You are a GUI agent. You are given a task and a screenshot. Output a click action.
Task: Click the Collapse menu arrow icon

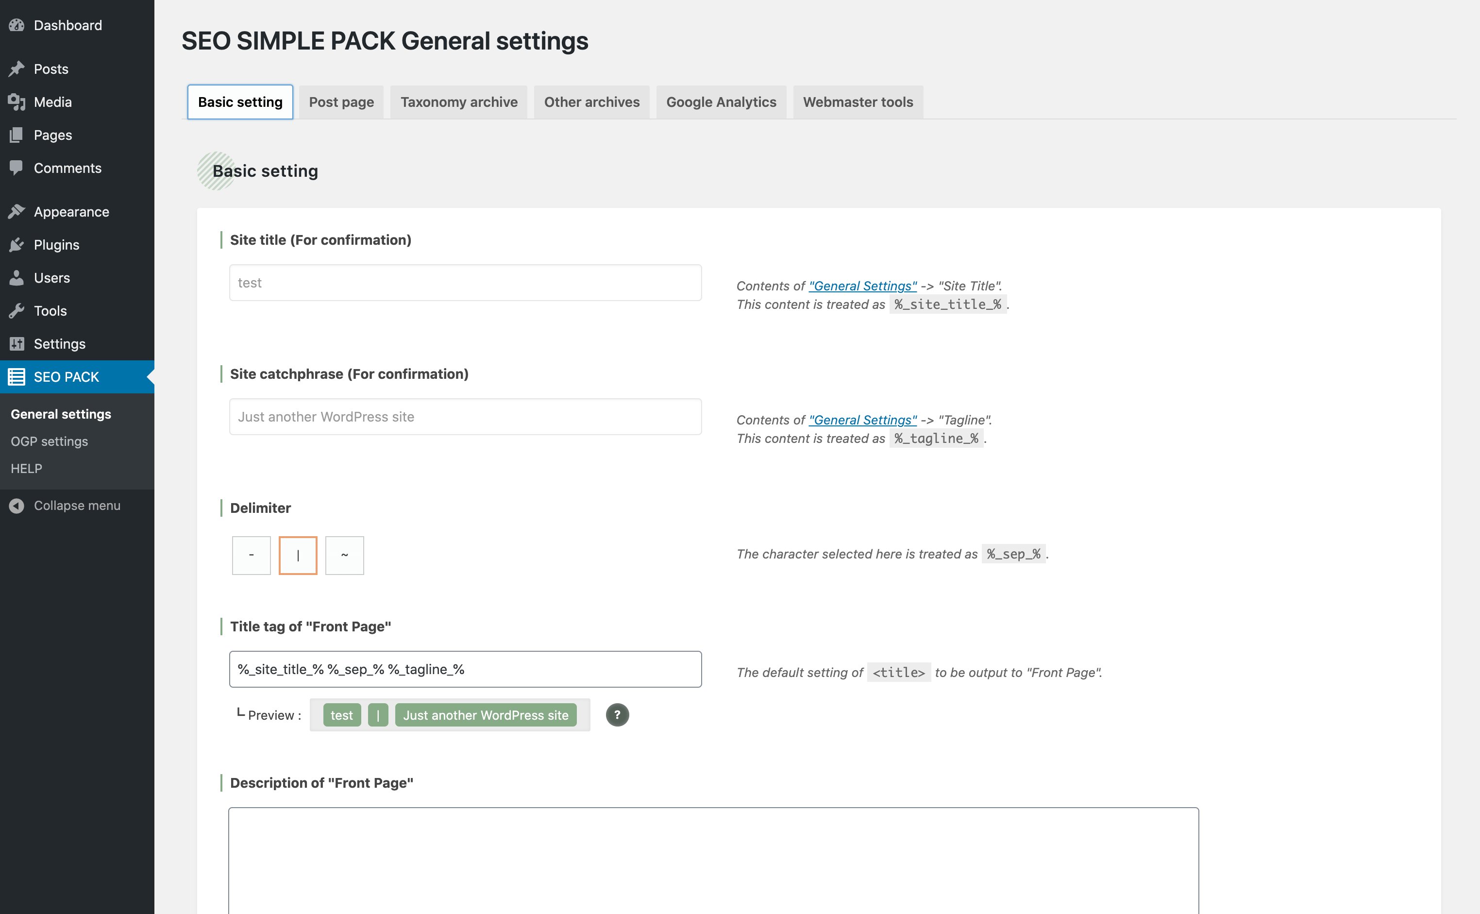click(17, 506)
